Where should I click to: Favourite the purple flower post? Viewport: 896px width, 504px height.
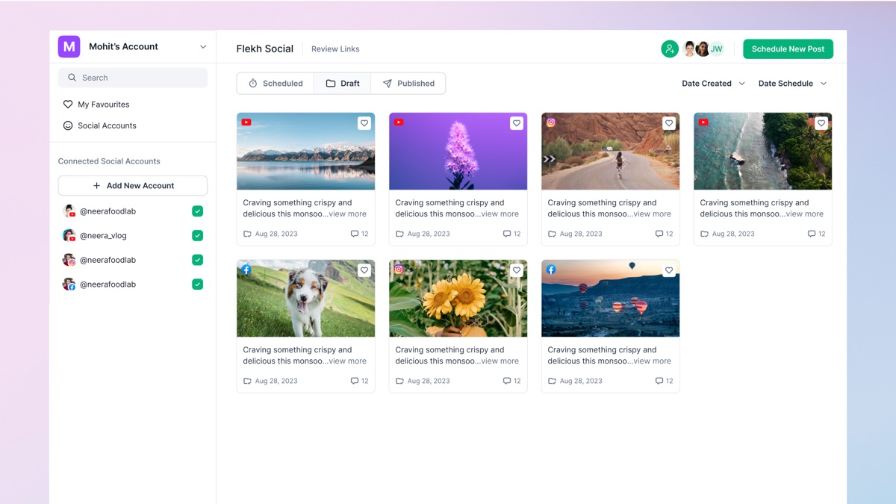click(x=517, y=123)
